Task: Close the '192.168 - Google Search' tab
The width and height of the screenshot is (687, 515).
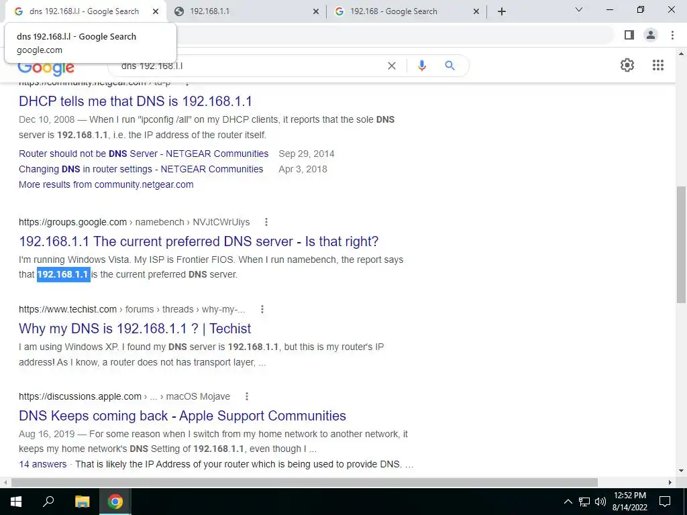Action: tap(476, 12)
